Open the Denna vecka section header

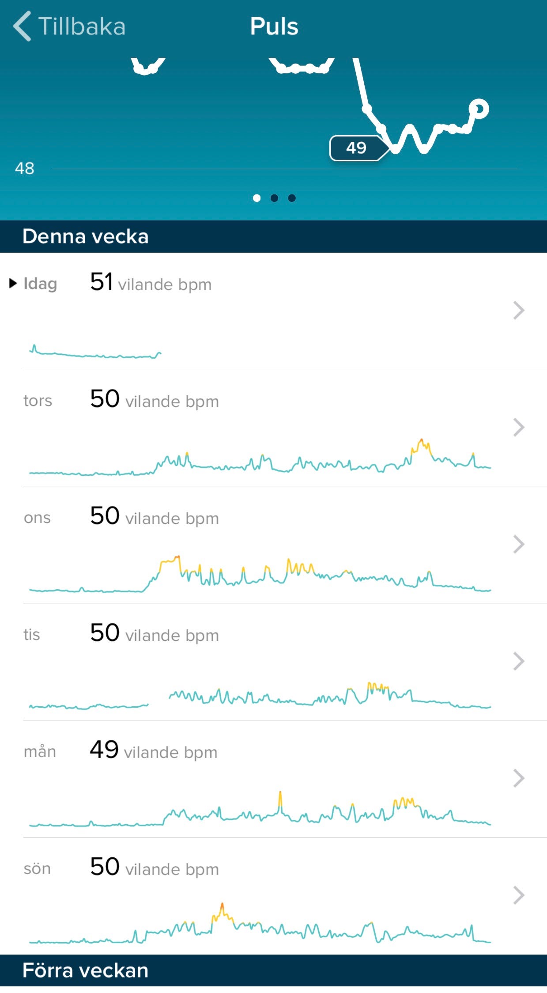pyautogui.click(x=85, y=236)
